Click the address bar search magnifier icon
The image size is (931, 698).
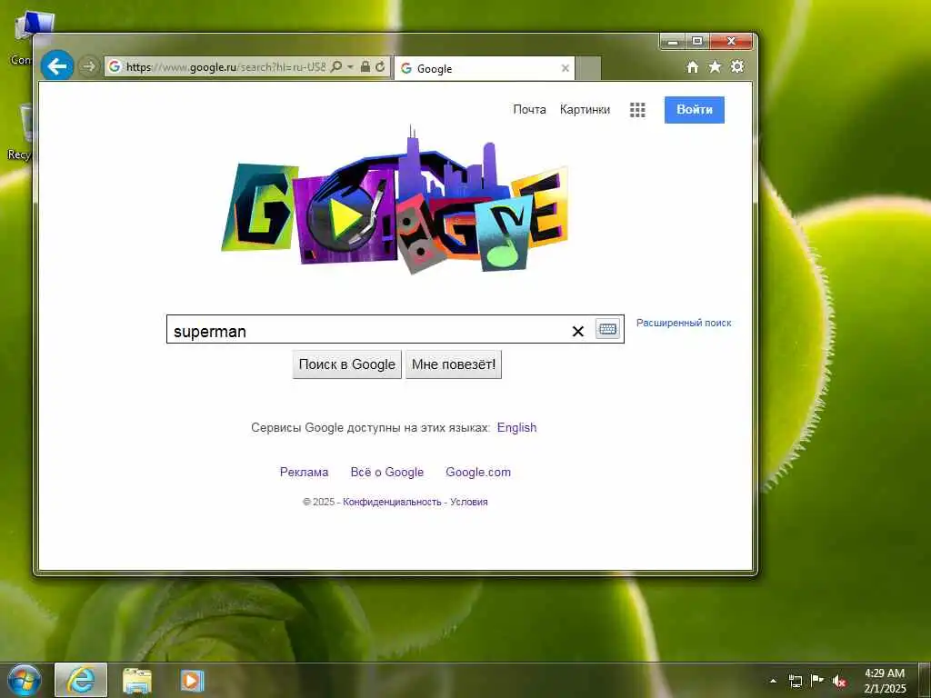point(336,66)
